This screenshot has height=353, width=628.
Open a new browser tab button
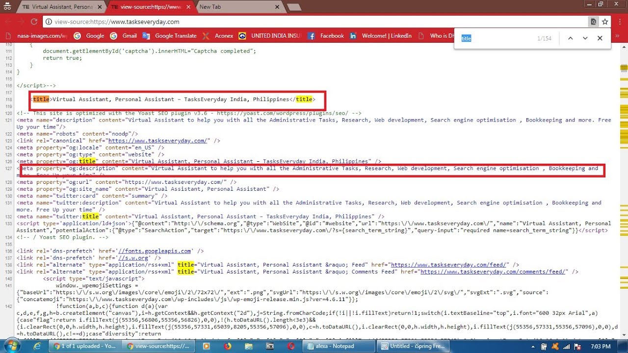pos(294,7)
